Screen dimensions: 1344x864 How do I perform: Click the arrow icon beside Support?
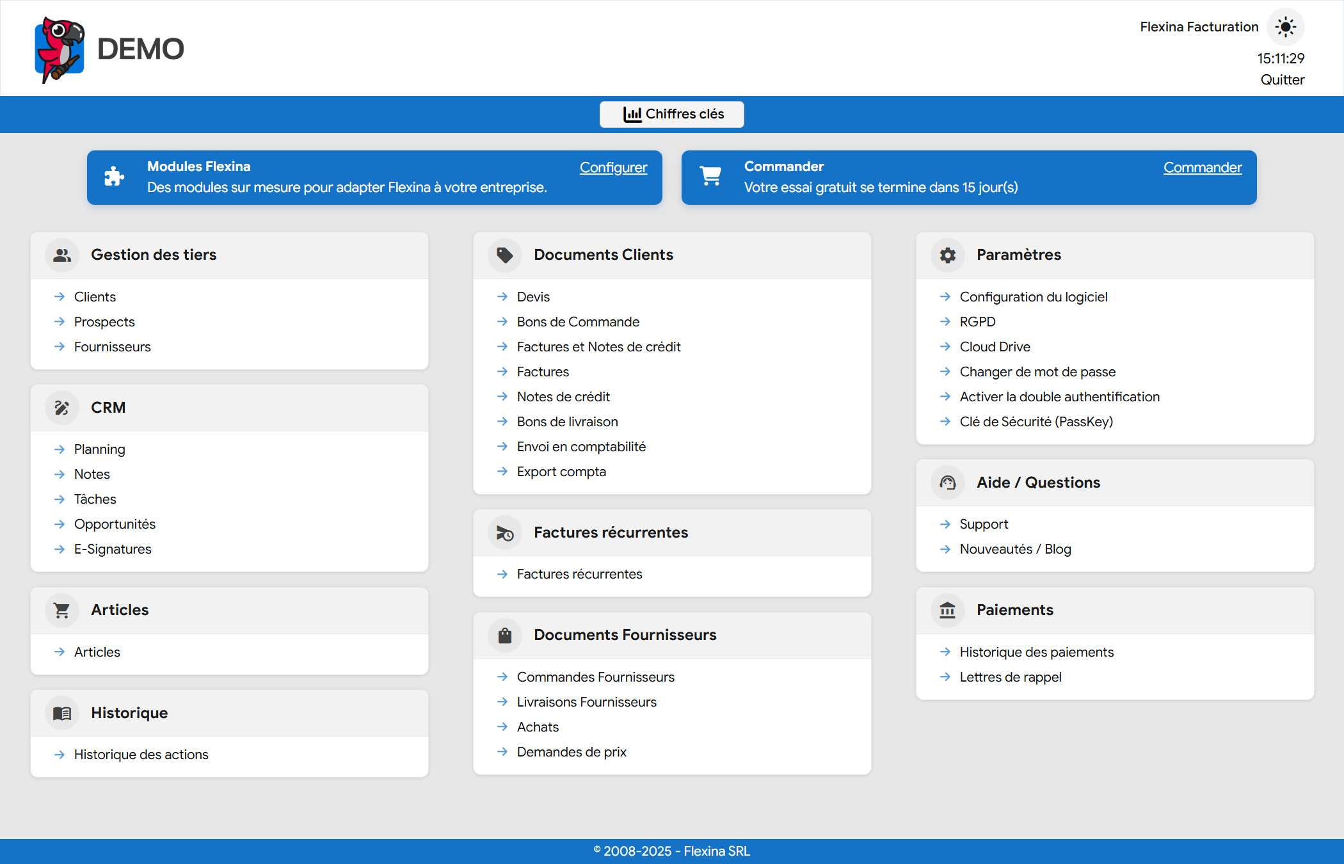pyautogui.click(x=945, y=524)
